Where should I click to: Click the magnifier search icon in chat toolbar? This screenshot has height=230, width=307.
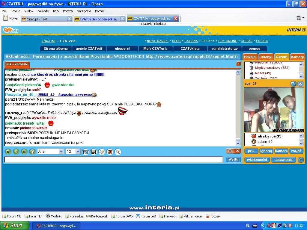tap(118, 152)
